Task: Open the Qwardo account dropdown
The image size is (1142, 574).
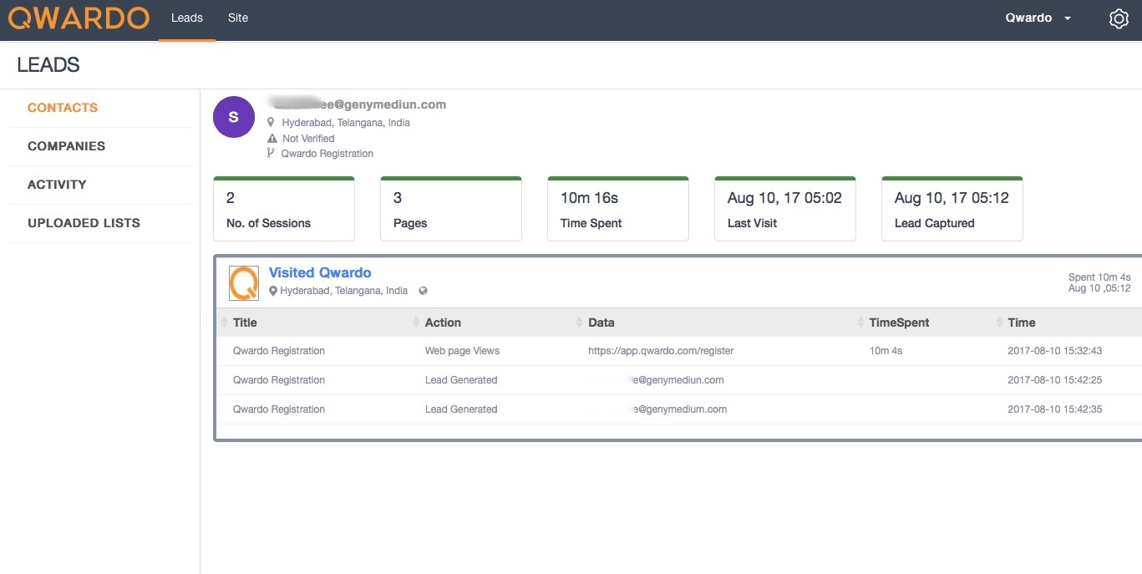Action: (x=1038, y=18)
